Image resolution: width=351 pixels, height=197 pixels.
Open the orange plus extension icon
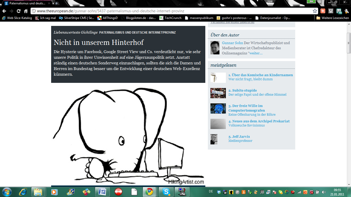coord(323,11)
